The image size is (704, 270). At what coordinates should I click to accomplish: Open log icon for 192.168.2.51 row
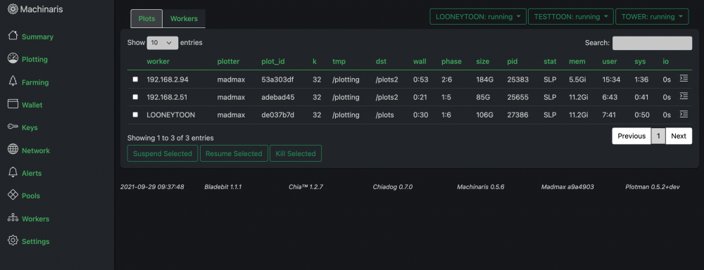684,96
